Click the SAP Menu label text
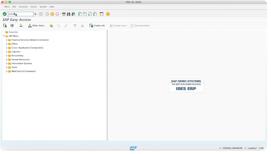Image resolution: width=271 pixels, height=154 pixels. tap(14, 36)
